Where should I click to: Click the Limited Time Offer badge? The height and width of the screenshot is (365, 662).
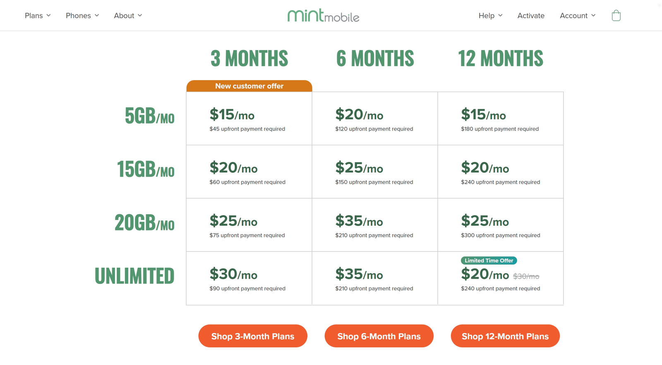click(x=489, y=261)
